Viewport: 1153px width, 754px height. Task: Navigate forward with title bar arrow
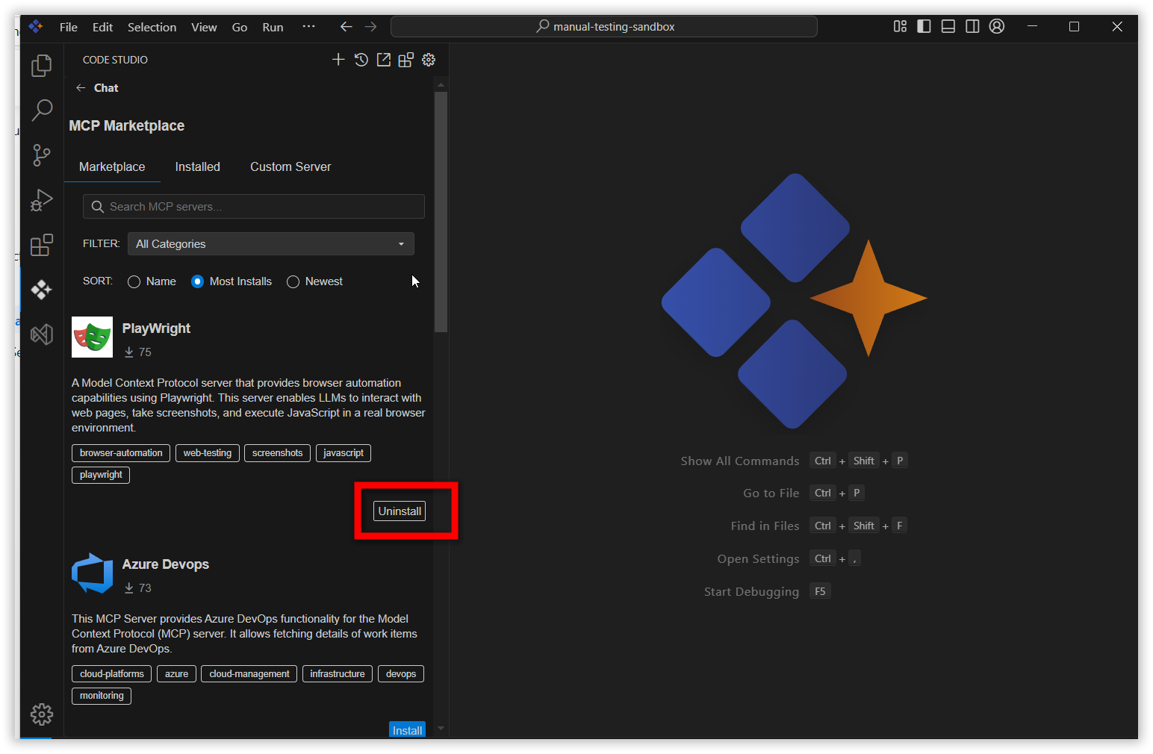pos(371,27)
